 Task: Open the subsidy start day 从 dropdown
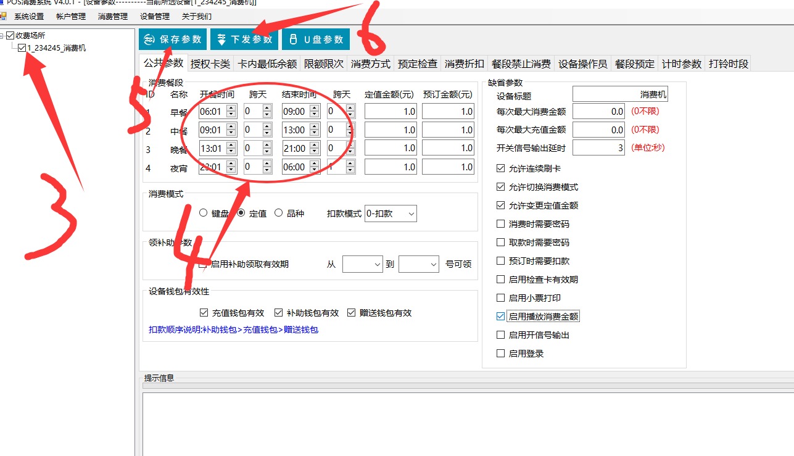(362, 264)
